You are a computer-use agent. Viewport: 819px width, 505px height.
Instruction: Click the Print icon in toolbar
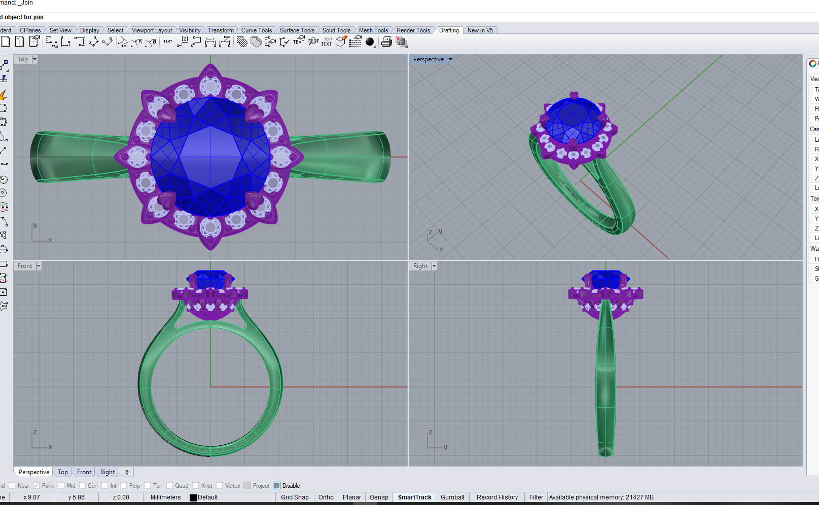386,42
